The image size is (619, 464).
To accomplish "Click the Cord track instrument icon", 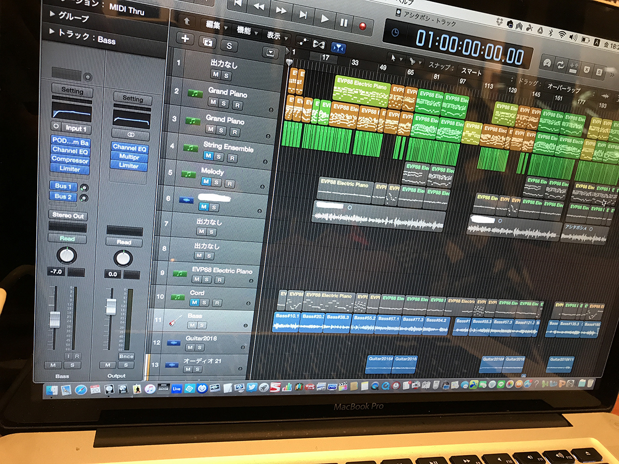I will tap(178, 297).
